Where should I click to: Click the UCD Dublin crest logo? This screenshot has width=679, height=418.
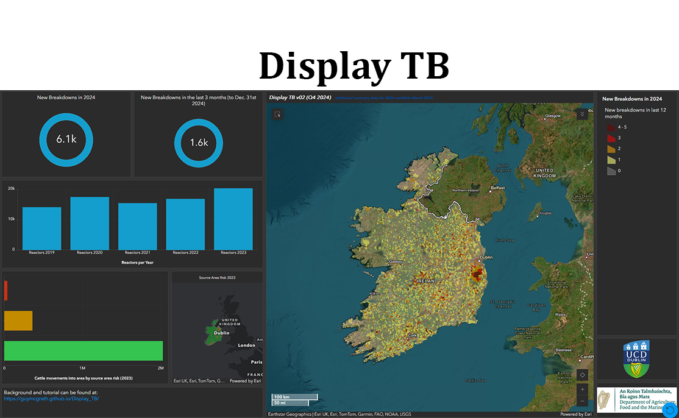[x=636, y=359]
